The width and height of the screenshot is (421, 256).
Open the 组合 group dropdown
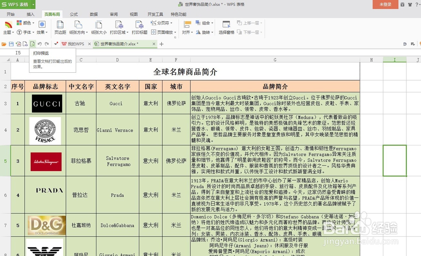coord(204,23)
